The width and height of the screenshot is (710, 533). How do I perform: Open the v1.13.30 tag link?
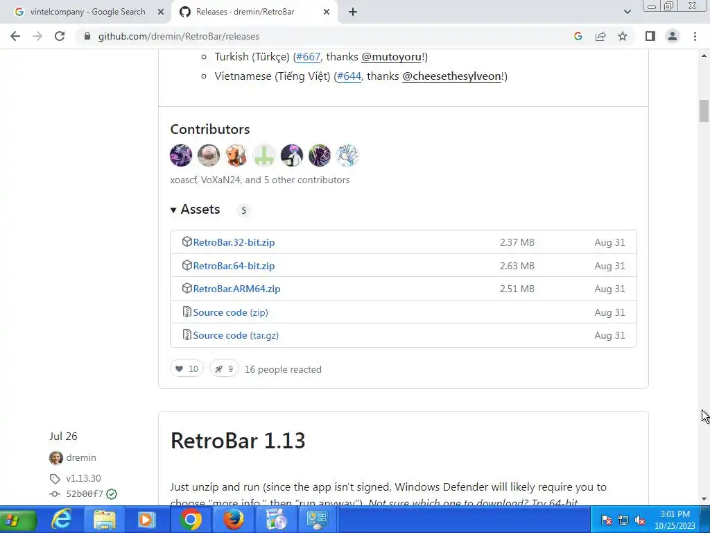click(x=83, y=479)
